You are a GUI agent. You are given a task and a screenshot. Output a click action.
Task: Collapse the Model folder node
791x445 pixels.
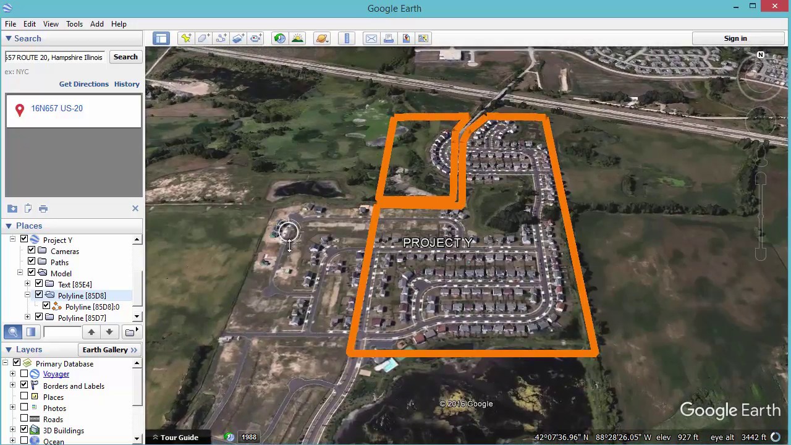point(20,273)
